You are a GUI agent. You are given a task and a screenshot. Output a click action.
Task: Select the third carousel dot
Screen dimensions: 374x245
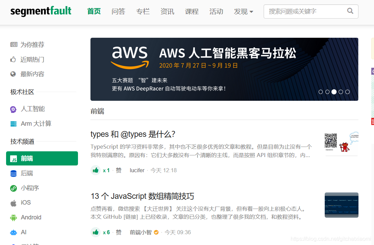click(334, 92)
